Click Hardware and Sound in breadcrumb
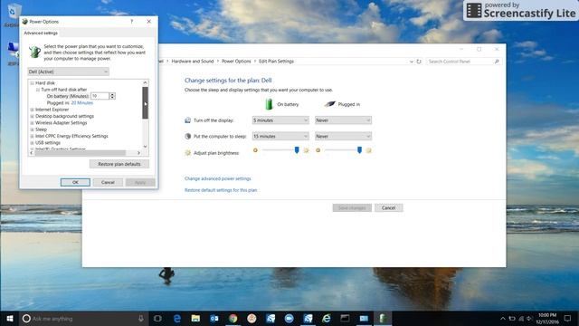This screenshot has height=326, width=579. coord(193,62)
